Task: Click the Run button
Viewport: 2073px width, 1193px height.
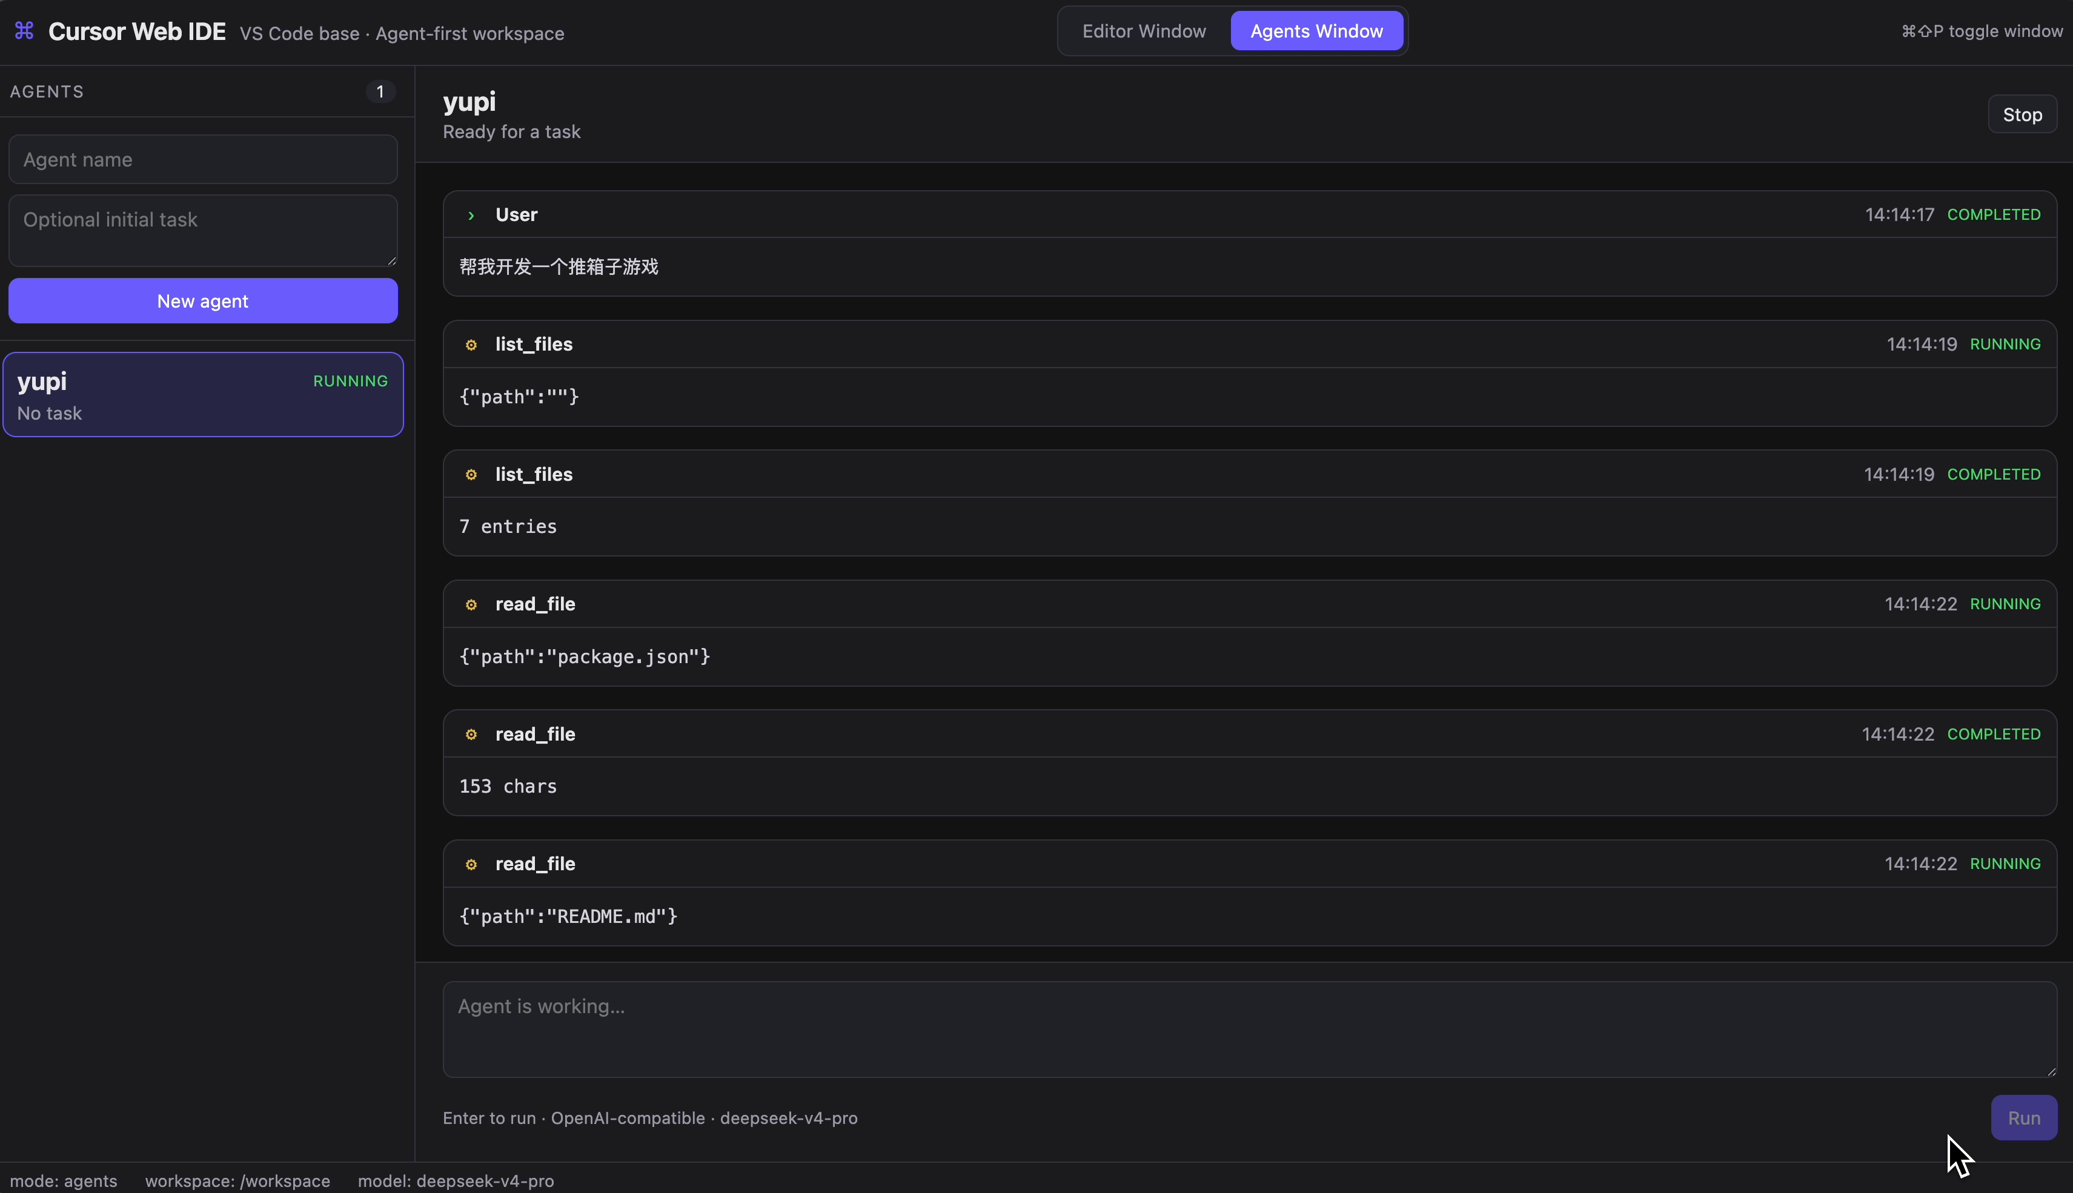Action: [x=2024, y=1118]
